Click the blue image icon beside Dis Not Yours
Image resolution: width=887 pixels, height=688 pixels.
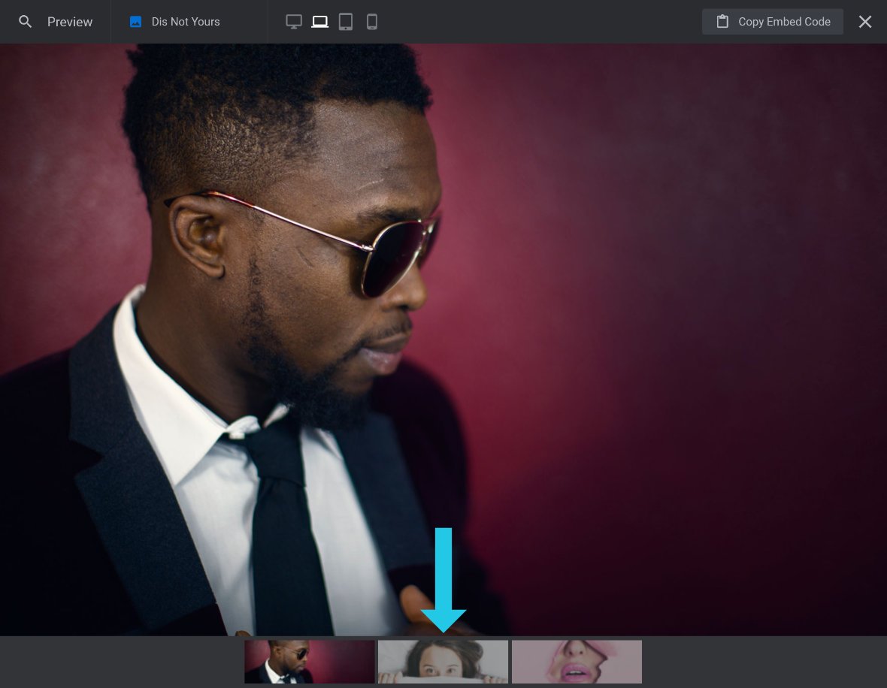pos(136,22)
